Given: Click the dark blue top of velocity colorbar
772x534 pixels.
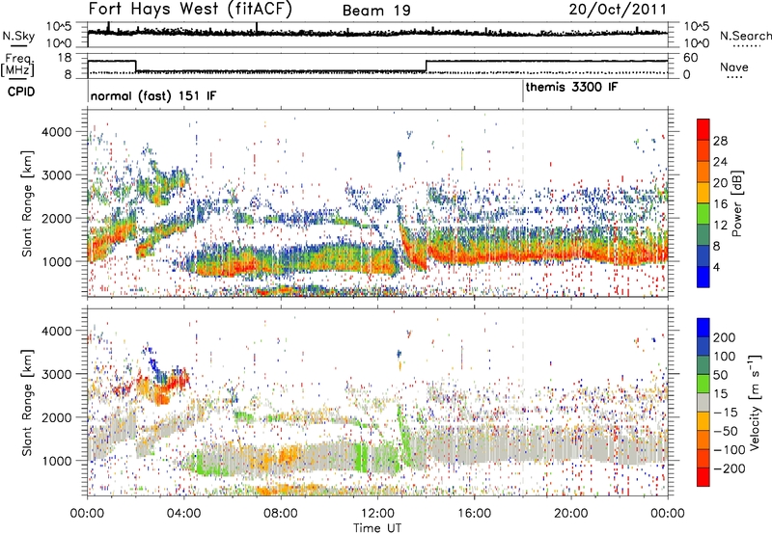Looking at the screenshot, I should click(703, 328).
